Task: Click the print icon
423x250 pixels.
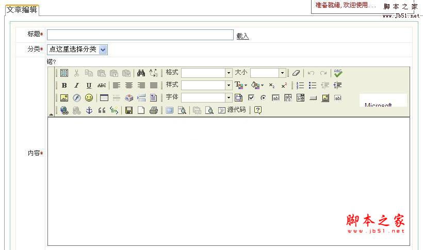Action: (153, 110)
